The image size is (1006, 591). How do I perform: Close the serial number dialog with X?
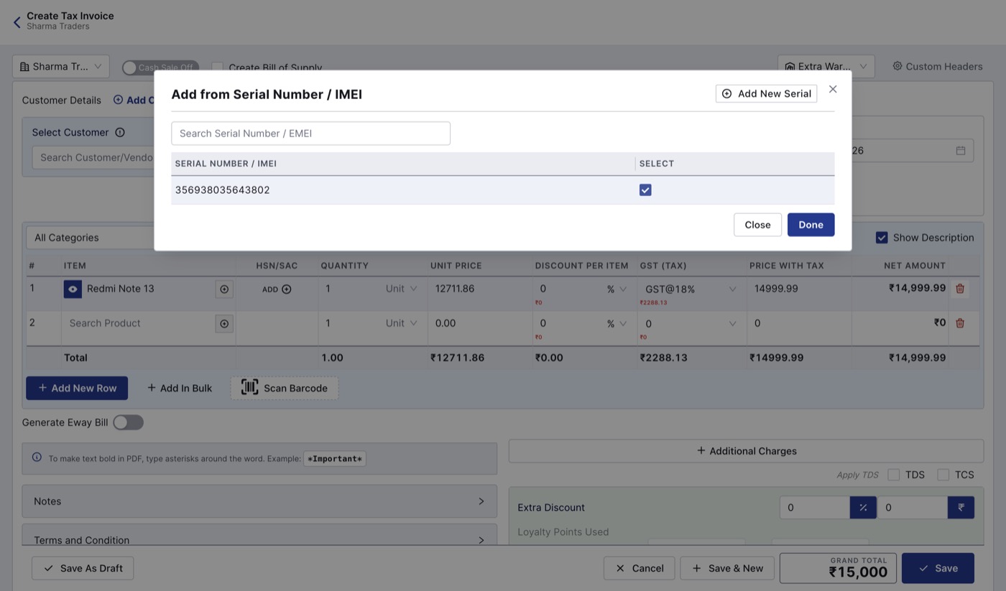833,89
